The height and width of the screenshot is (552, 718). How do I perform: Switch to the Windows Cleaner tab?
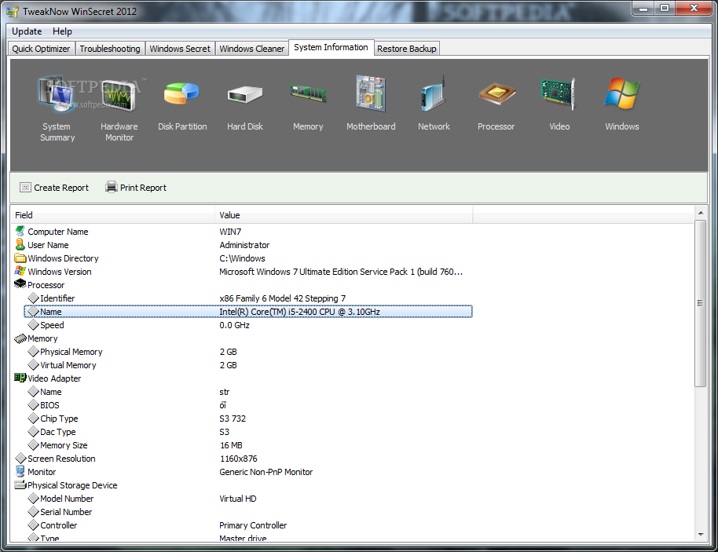pos(252,49)
